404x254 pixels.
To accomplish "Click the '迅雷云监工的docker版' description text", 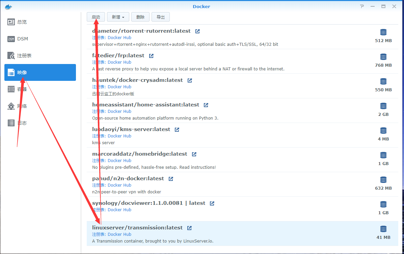I will (113, 94).
